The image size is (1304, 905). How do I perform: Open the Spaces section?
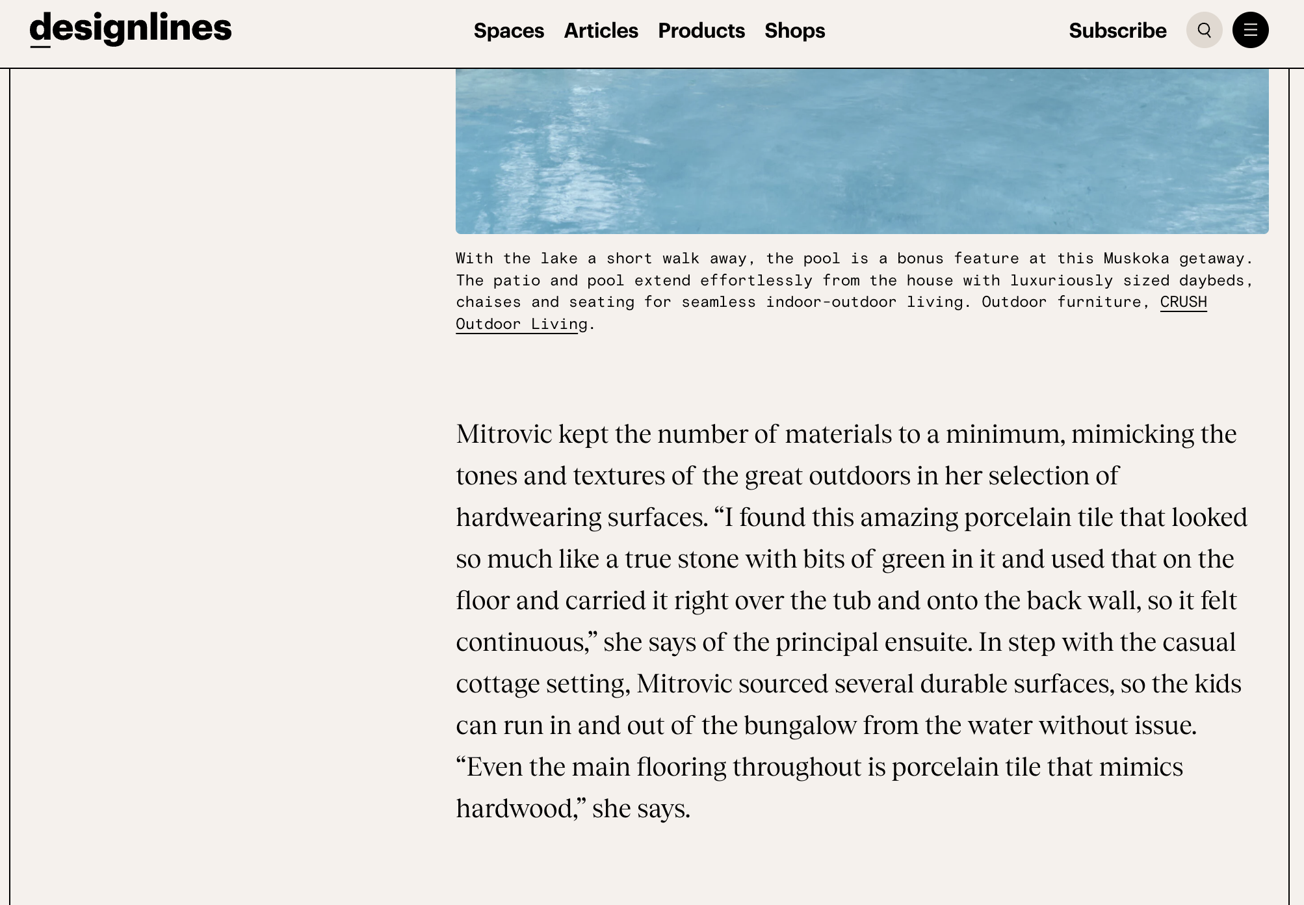[508, 31]
